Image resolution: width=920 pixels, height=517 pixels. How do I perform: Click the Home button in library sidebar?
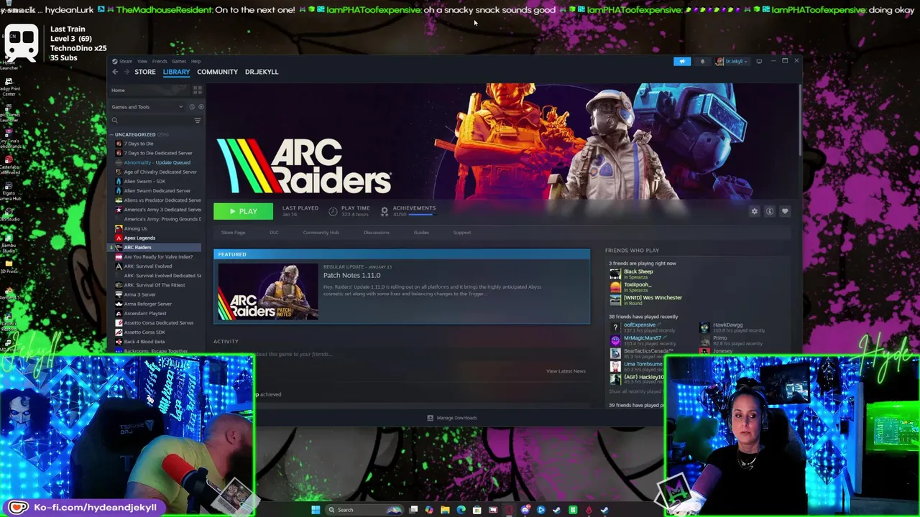[x=149, y=90]
